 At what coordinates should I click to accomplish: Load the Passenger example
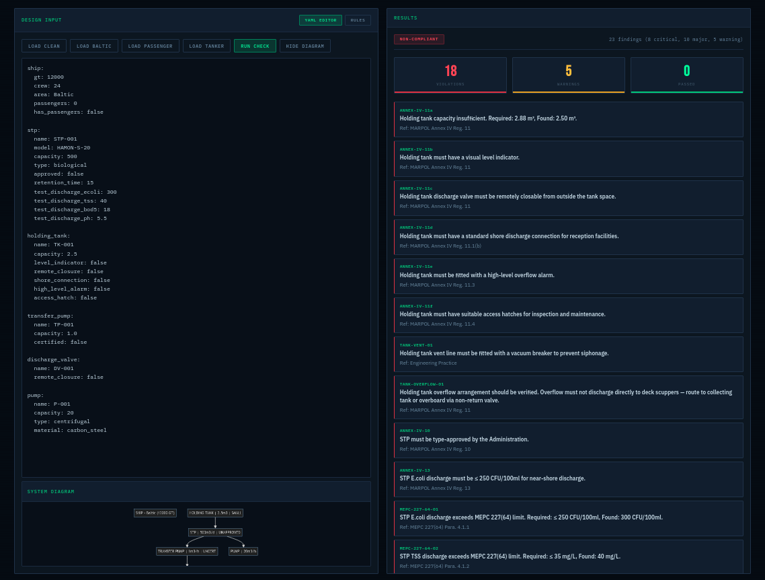151,46
